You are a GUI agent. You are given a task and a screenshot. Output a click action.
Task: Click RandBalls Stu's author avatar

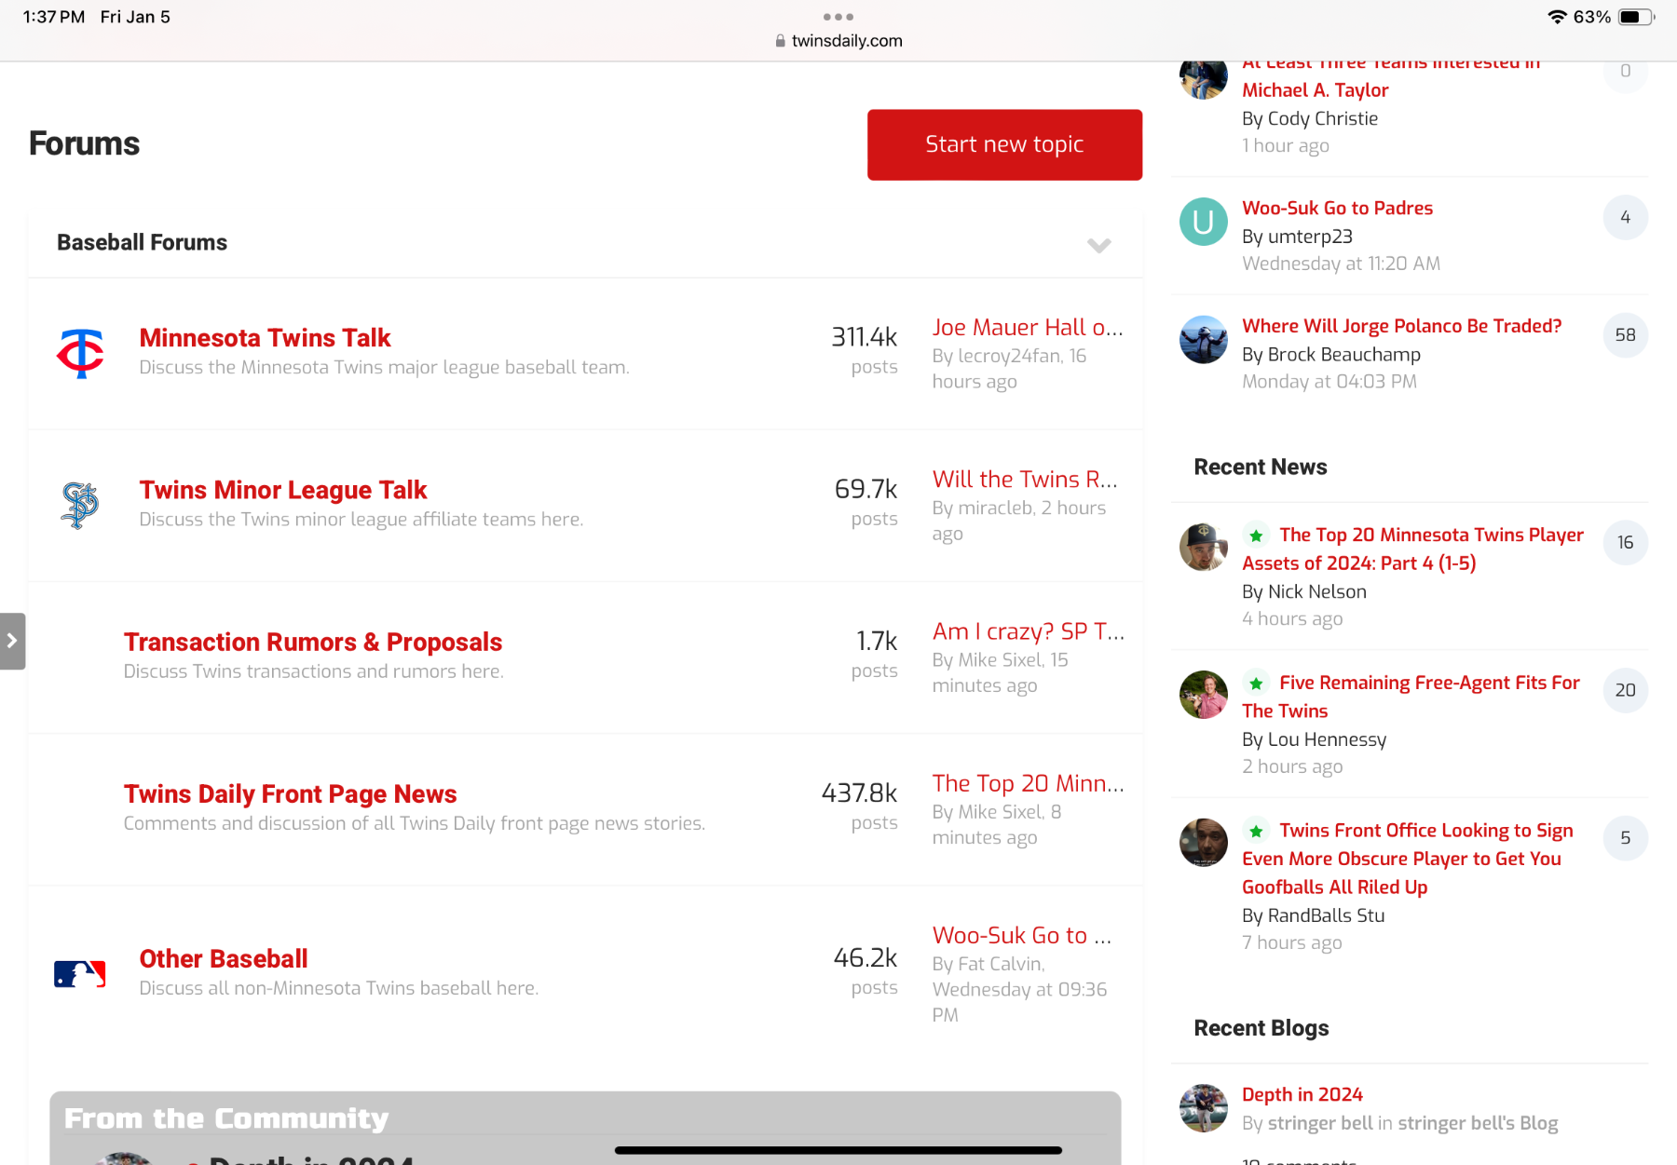tap(1203, 843)
